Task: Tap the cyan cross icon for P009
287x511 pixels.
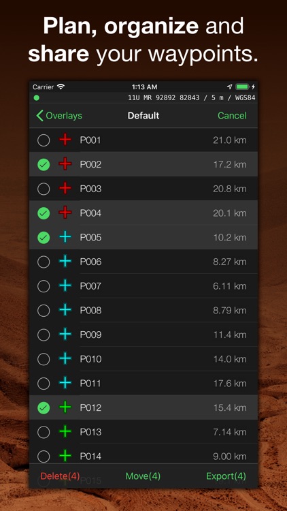Action: [x=65, y=335]
